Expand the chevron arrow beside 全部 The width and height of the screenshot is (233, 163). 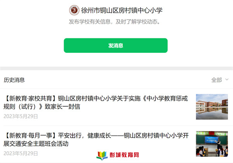click(227, 80)
